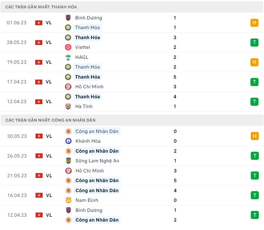Click the orange H badge for Khánh Hòa match

click(254, 136)
